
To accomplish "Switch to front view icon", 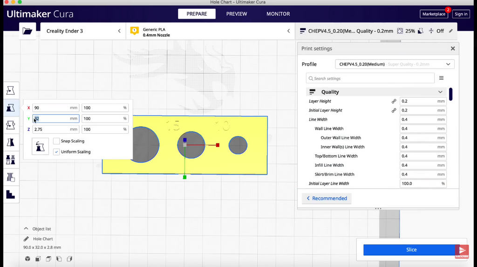I will pyautogui.click(x=38, y=259).
